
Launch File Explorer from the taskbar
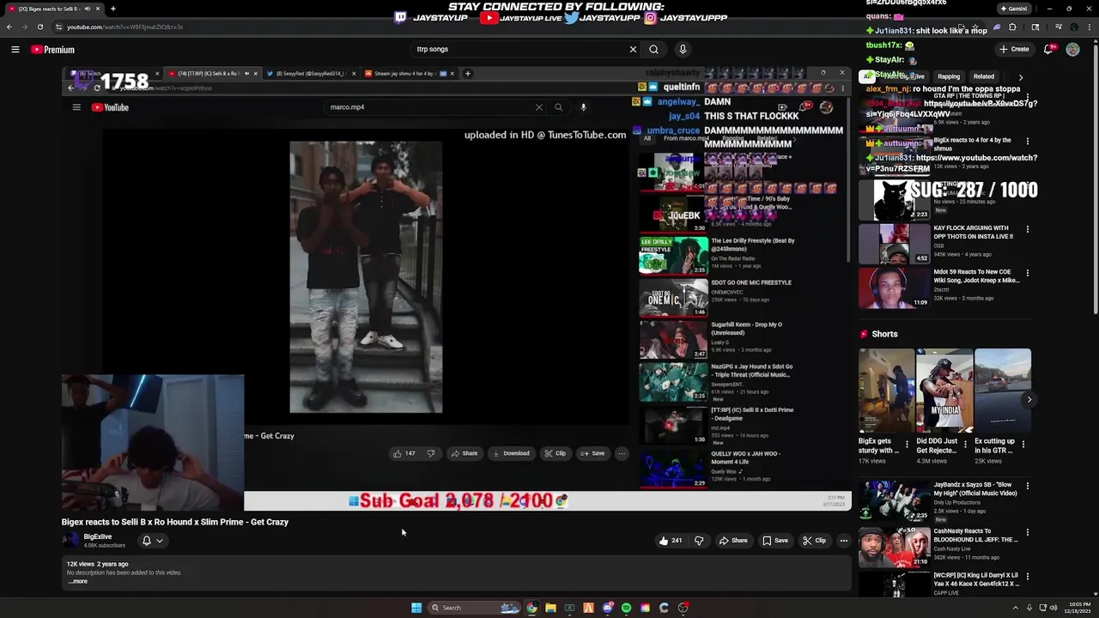[x=550, y=608]
